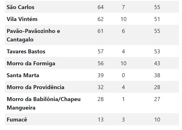Screen dimensions: 182x130
Task: Click value 57 in Tavares Bastos row
Action: coord(101,51)
